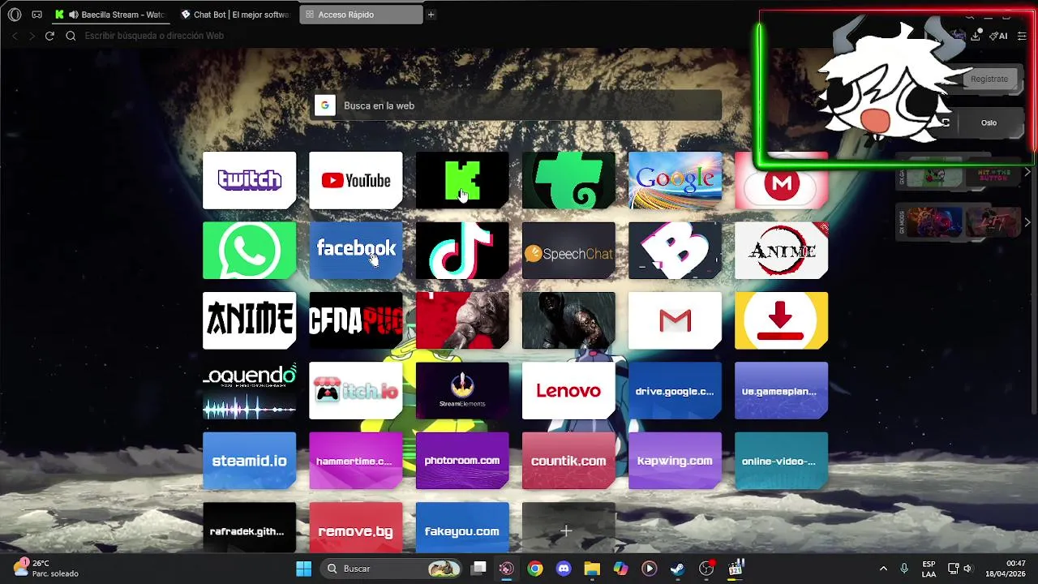Open the Easy Setup sliders icon
The height and width of the screenshot is (584, 1038).
(1022, 36)
